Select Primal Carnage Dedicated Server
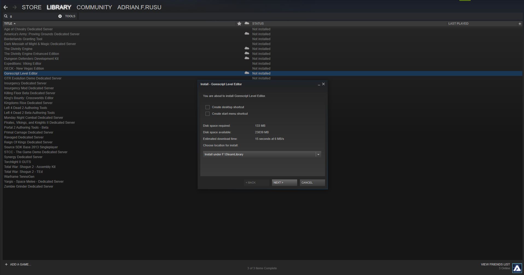Image resolution: width=524 pixels, height=275 pixels. click(29, 132)
